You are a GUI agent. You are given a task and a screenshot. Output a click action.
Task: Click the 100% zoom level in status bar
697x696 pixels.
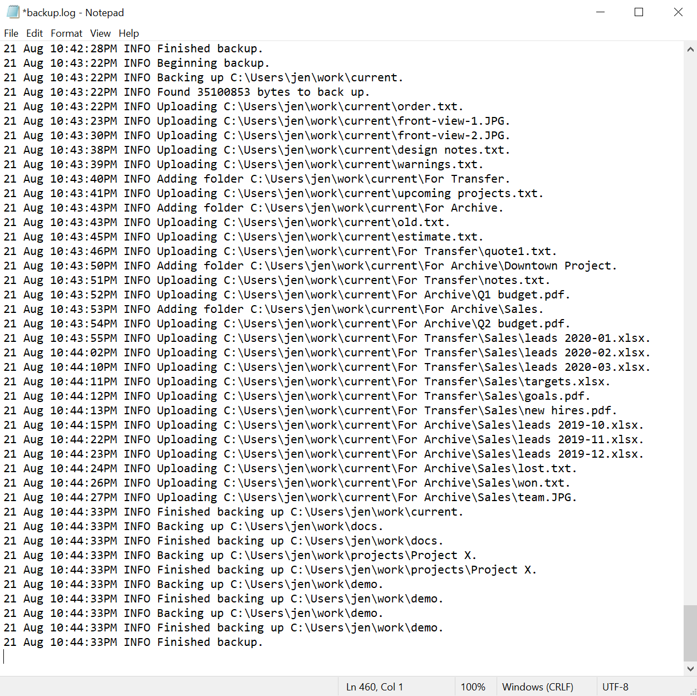pyautogui.click(x=473, y=687)
